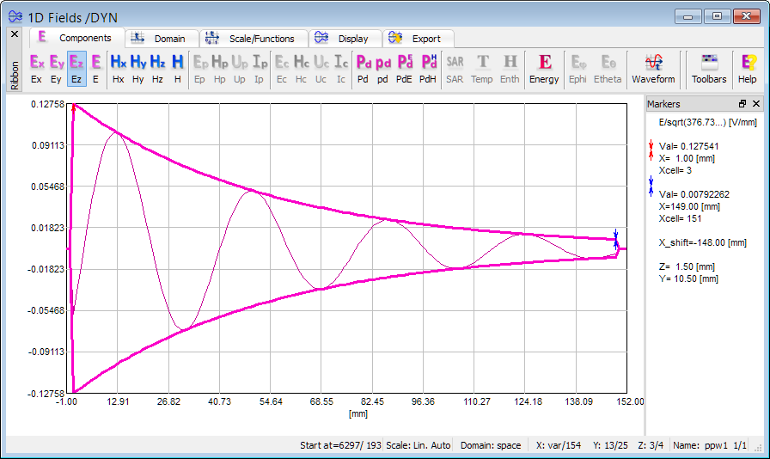Toggle the active Ez component button
The image size is (770, 459).
click(76, 69)
